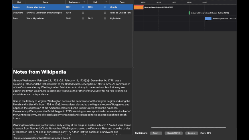Click the Place column header
The width and height of the screenshot is (249, 140).
pos(122,2)
